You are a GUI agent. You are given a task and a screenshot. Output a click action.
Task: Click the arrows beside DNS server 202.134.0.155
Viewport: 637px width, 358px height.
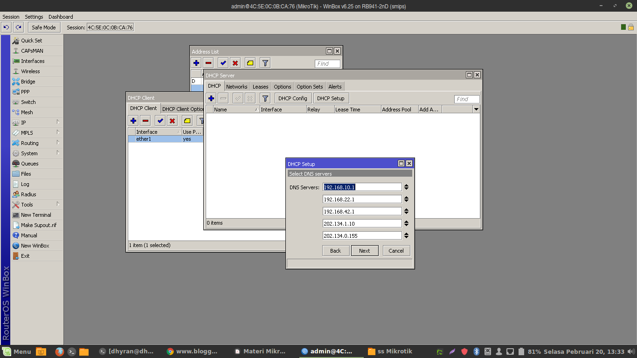click(406, 235)
